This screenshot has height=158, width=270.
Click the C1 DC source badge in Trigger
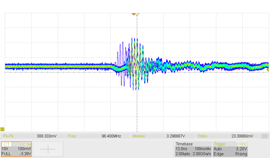coord(242,144)
